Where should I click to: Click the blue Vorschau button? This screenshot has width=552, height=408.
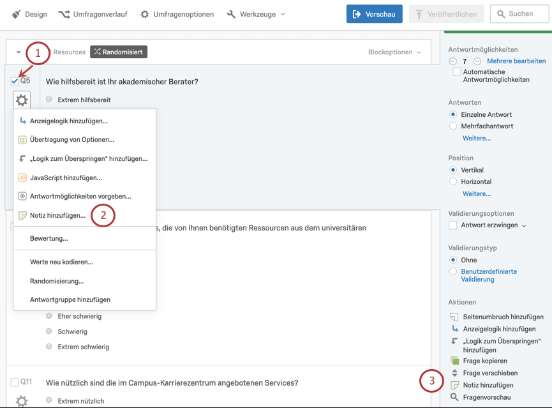point(374,14)
